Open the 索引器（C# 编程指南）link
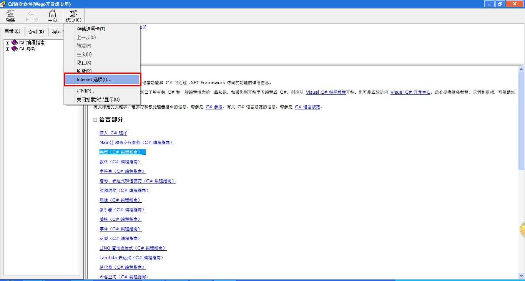The height and width of the screenshot is (281, 525). point(123,210)
